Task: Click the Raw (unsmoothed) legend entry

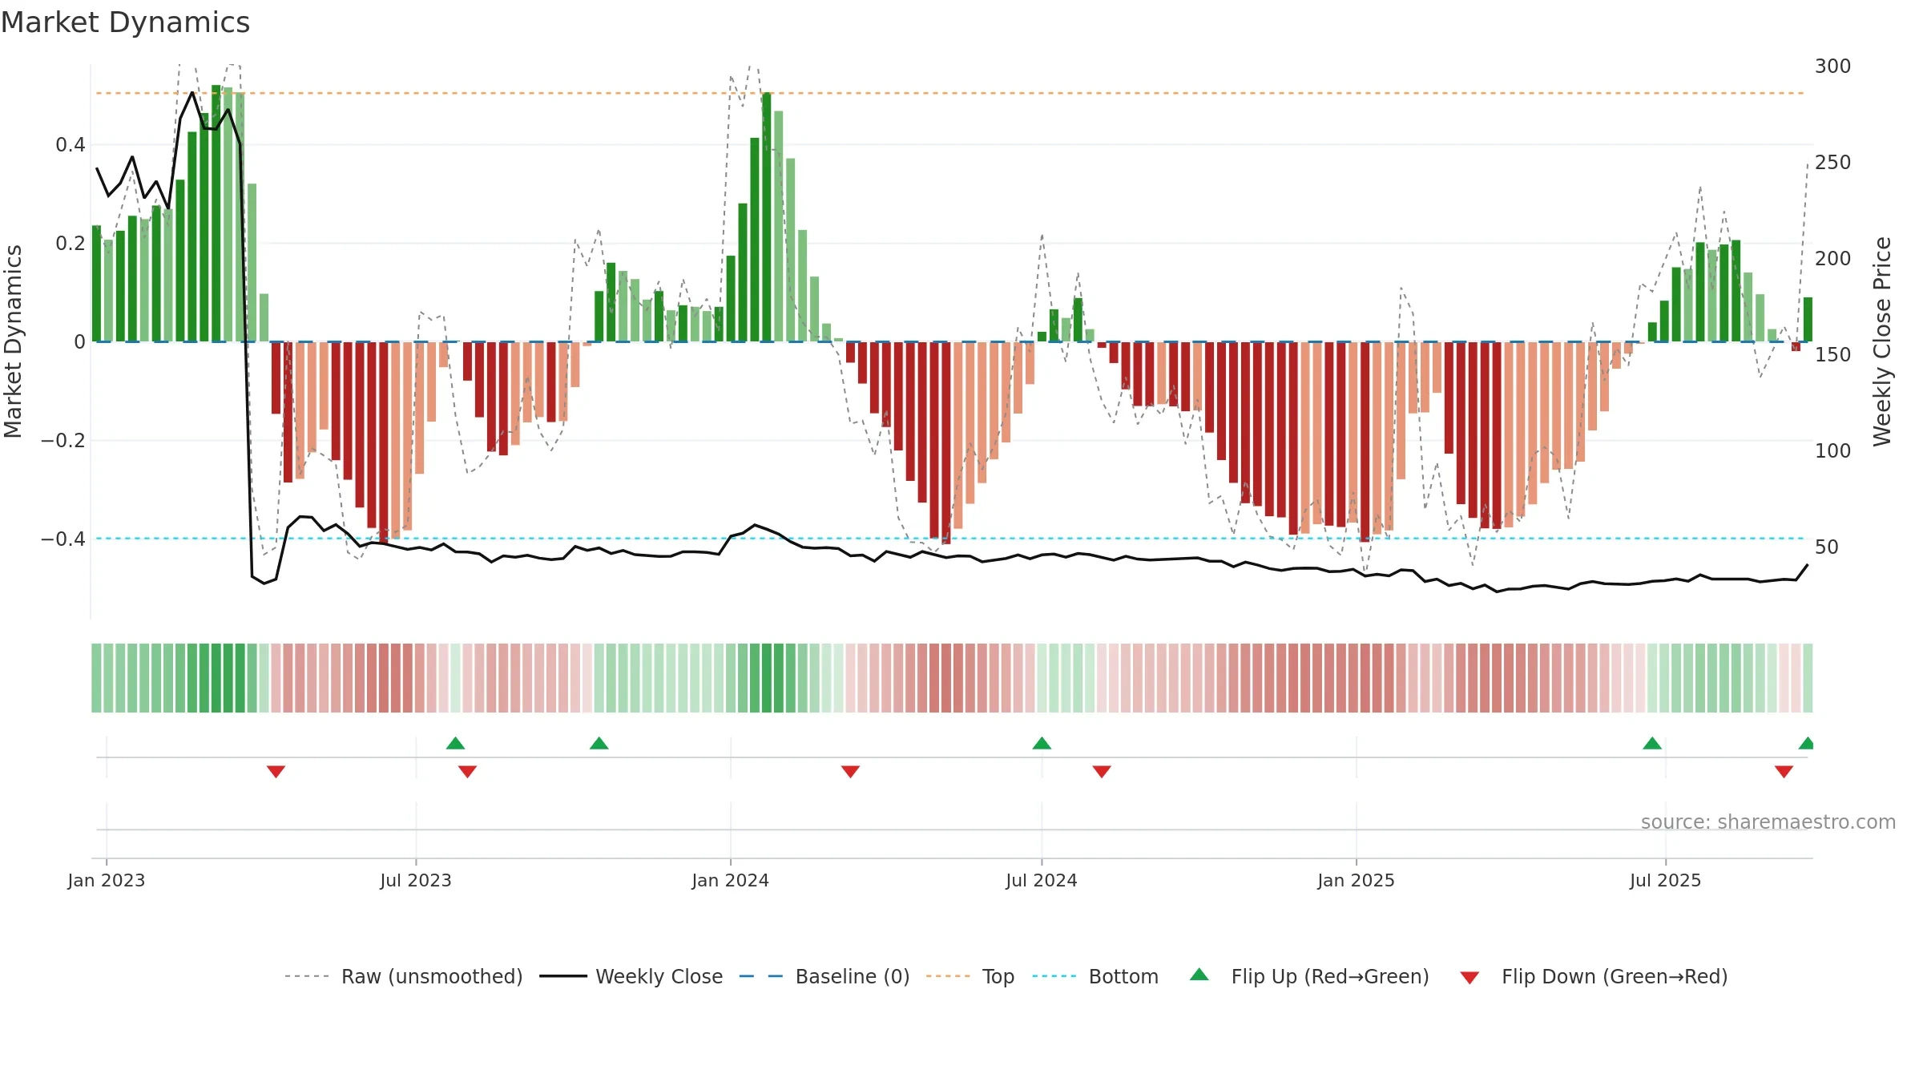Action: coord(403,976)
